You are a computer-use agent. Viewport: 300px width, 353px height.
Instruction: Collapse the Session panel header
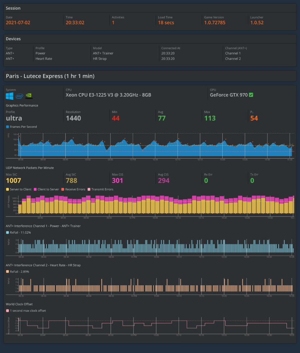[x=150, y=8]
